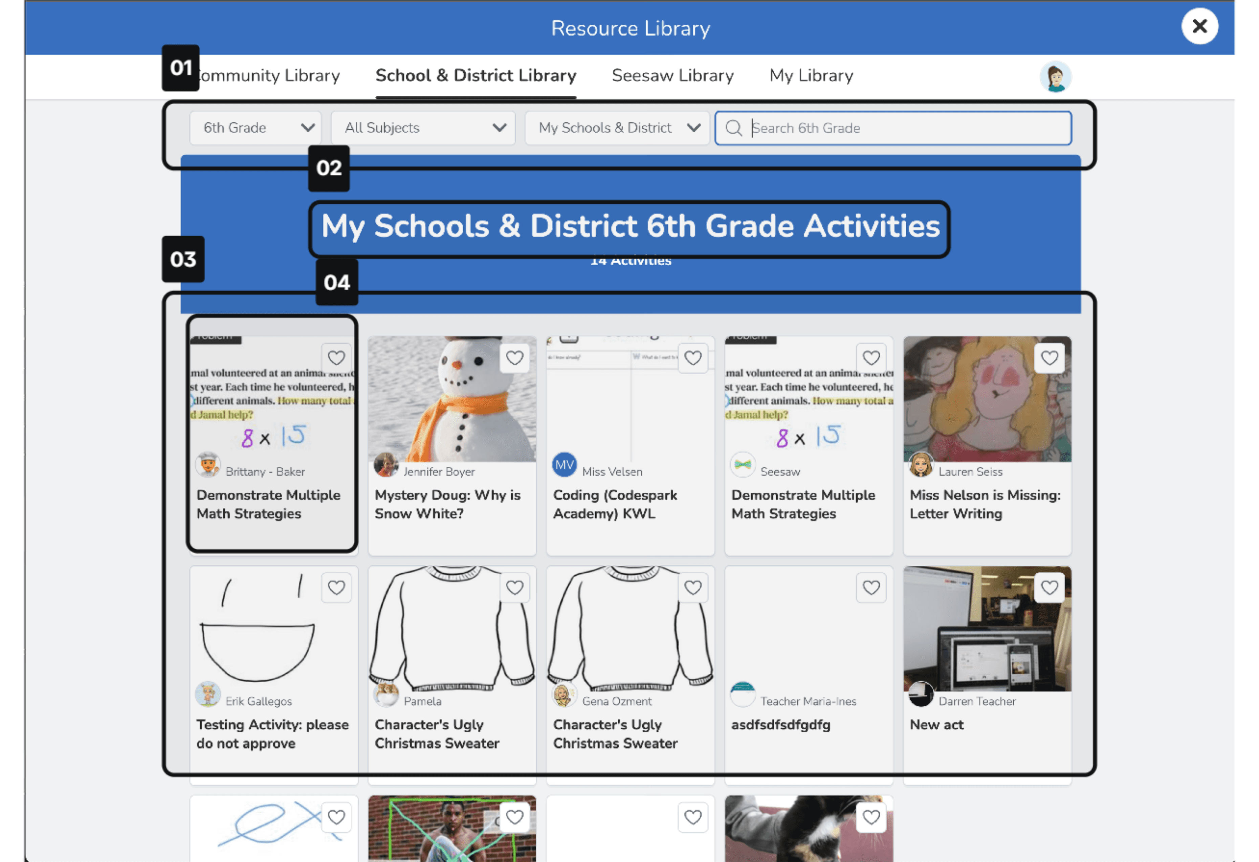
Task: Open Miss Nelson is Missing: Letter Writing
Action: pos(984,504)
